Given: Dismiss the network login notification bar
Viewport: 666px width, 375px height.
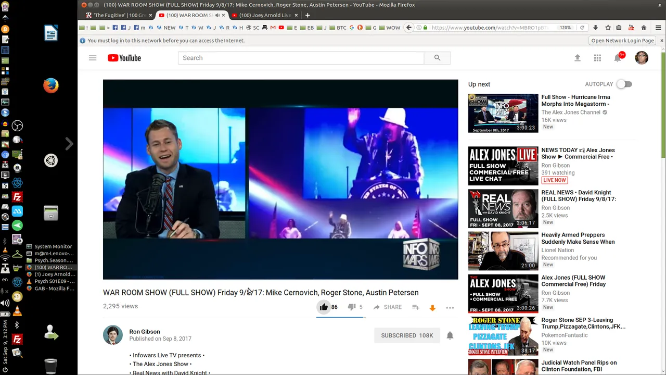Looking at the screenshot, I should 661,41.
